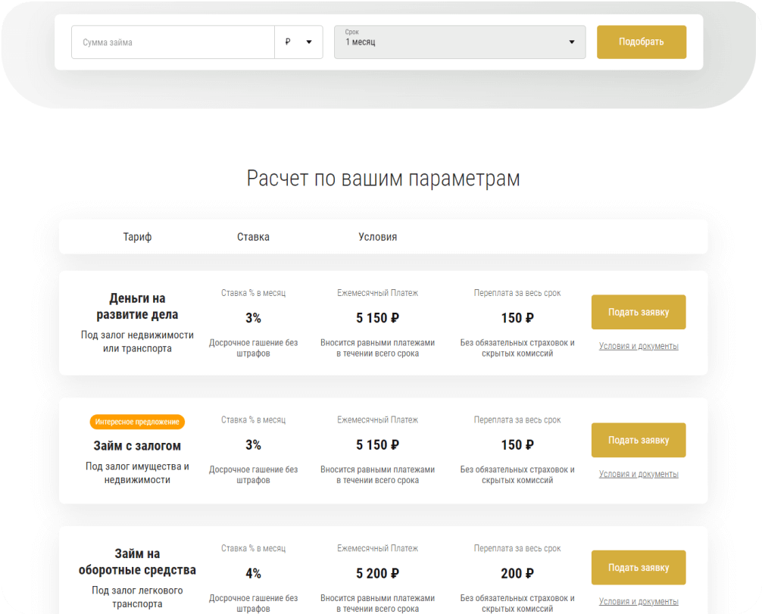762x614 pixels.
Task: Open Условия и документы for Займ с залогом
Action: pyautogui.click(x=638, y=475)
